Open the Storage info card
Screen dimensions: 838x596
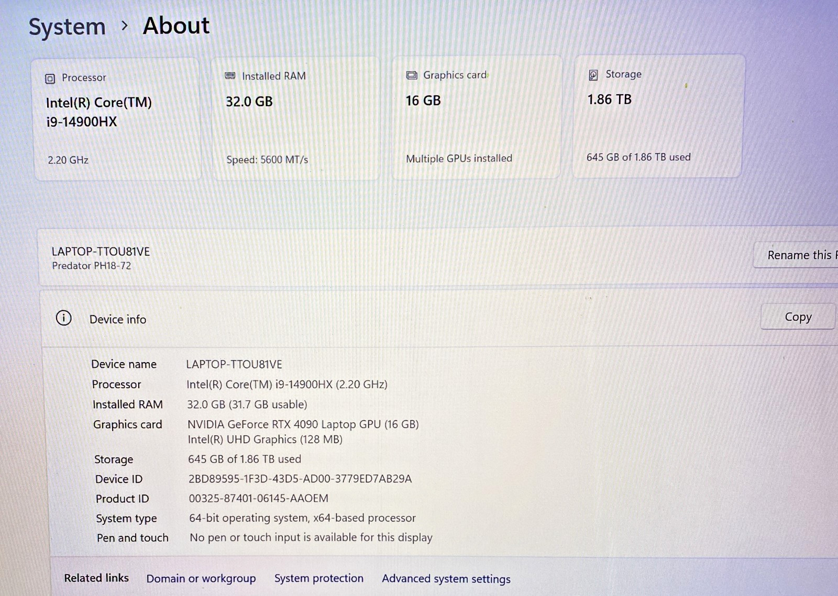point(658,116)
